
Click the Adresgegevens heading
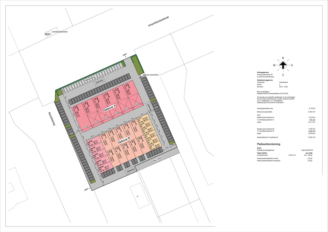point(263,72)
